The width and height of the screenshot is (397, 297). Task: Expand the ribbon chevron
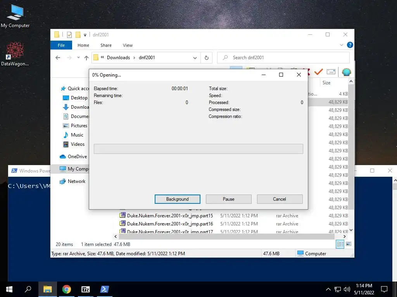point(342,45)
